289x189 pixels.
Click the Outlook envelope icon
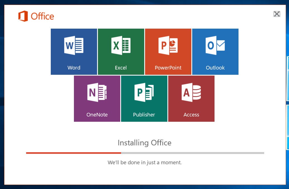coord(215,45)
